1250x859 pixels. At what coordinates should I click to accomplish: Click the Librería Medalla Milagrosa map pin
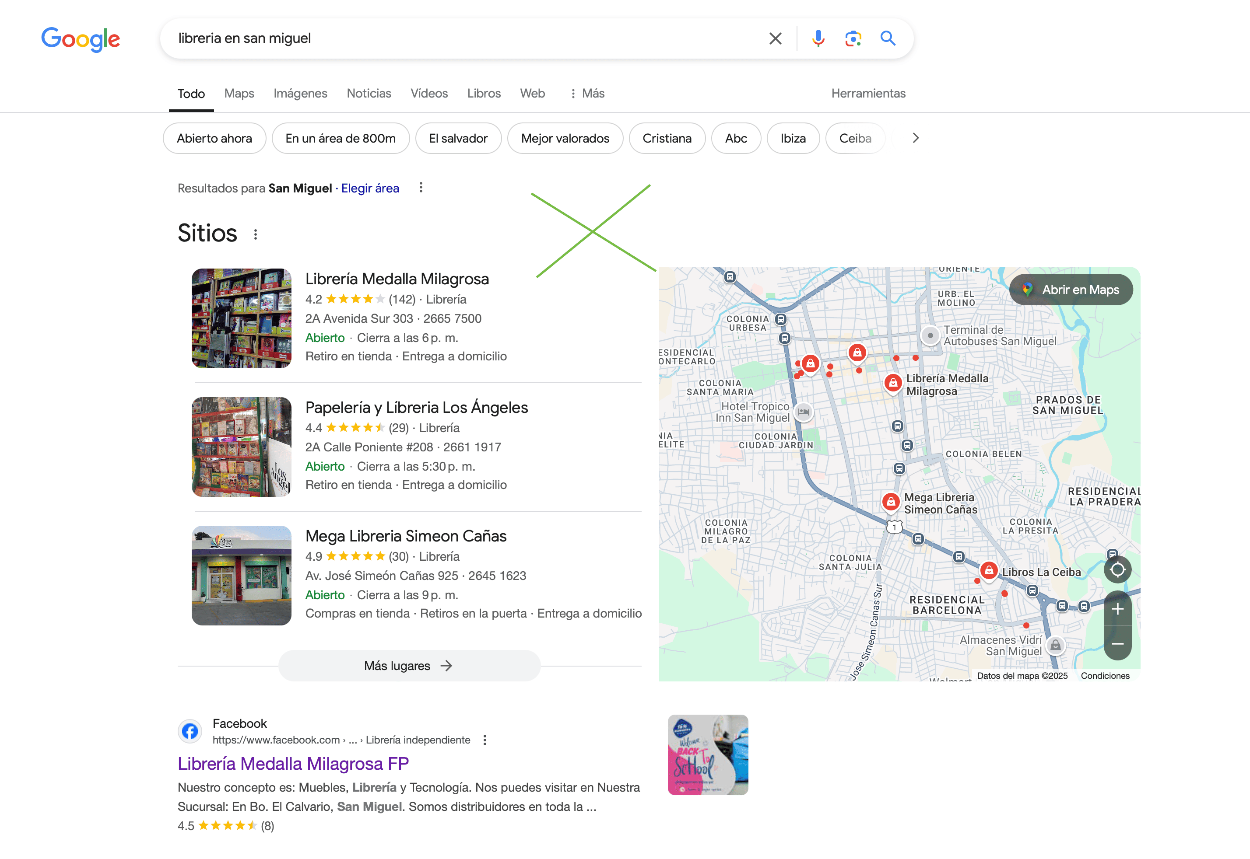pyautogui.click(x=893, y=384)
